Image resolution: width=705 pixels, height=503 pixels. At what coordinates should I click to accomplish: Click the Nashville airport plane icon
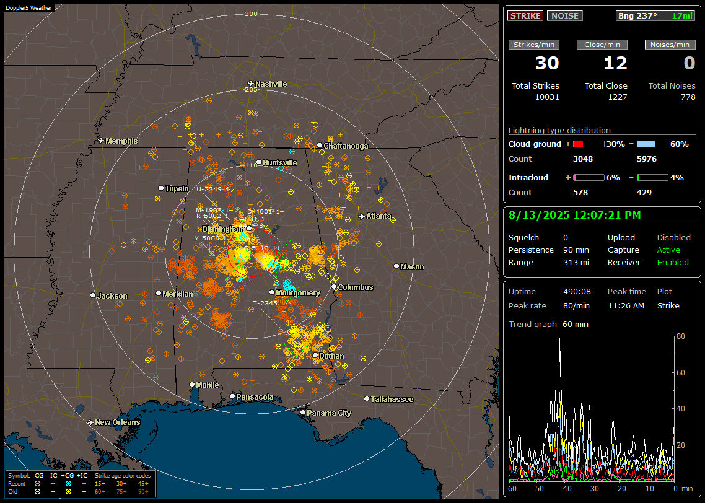pos(250,84)
